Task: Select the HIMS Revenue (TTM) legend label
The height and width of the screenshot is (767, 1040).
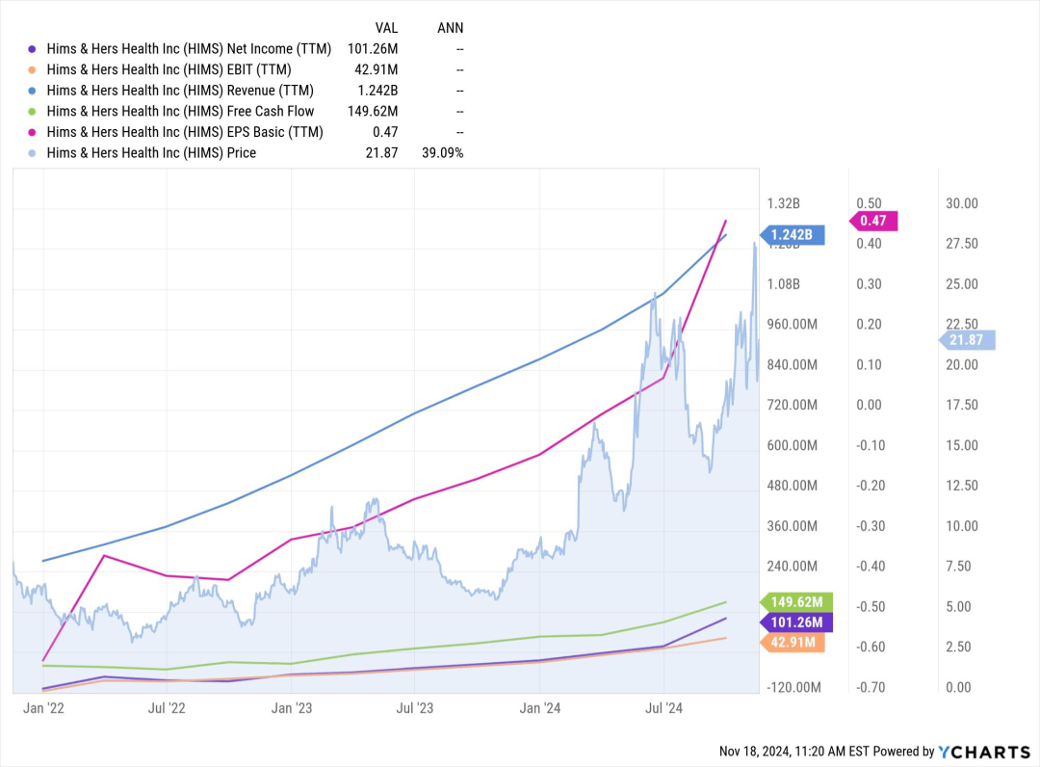Action: coord(180,91)
